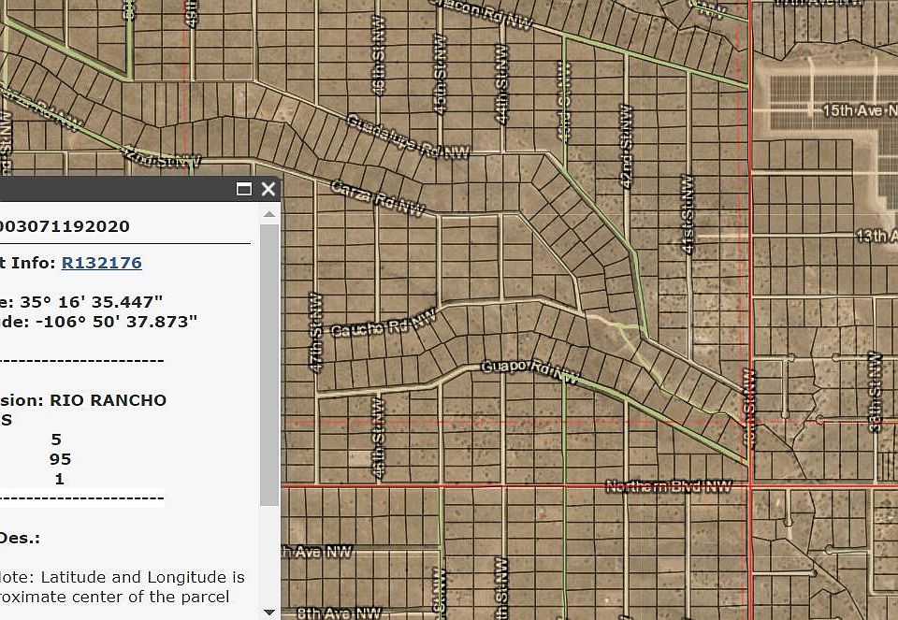The image size is (898, 620).
Task: Click the Guadalupe Rd NW map label
Action: pos(408,137)
